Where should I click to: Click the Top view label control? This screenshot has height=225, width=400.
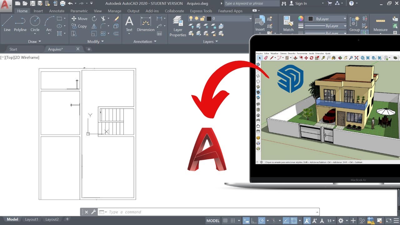coord(10,57)
